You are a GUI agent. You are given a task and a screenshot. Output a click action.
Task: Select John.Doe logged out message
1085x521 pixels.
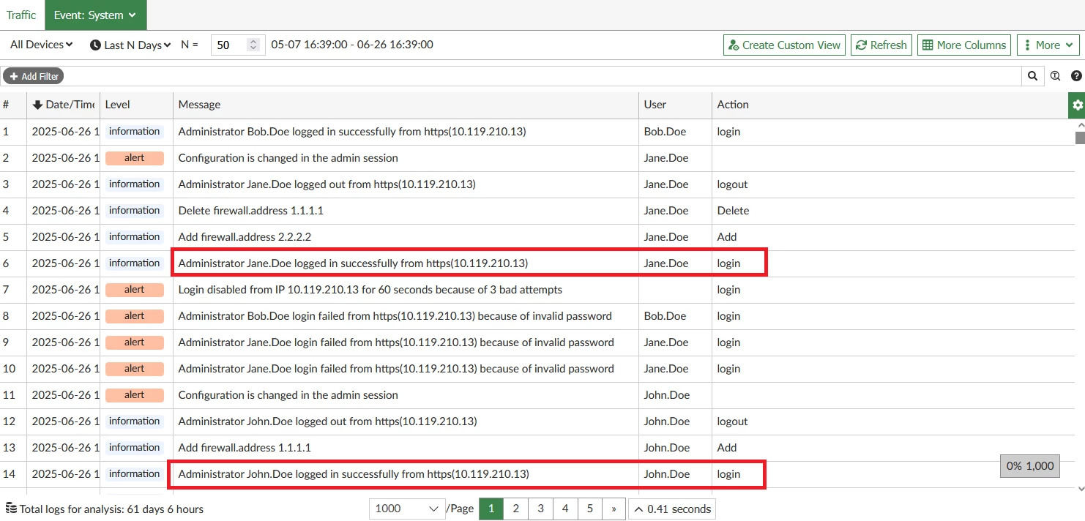[x=328, y=421]
